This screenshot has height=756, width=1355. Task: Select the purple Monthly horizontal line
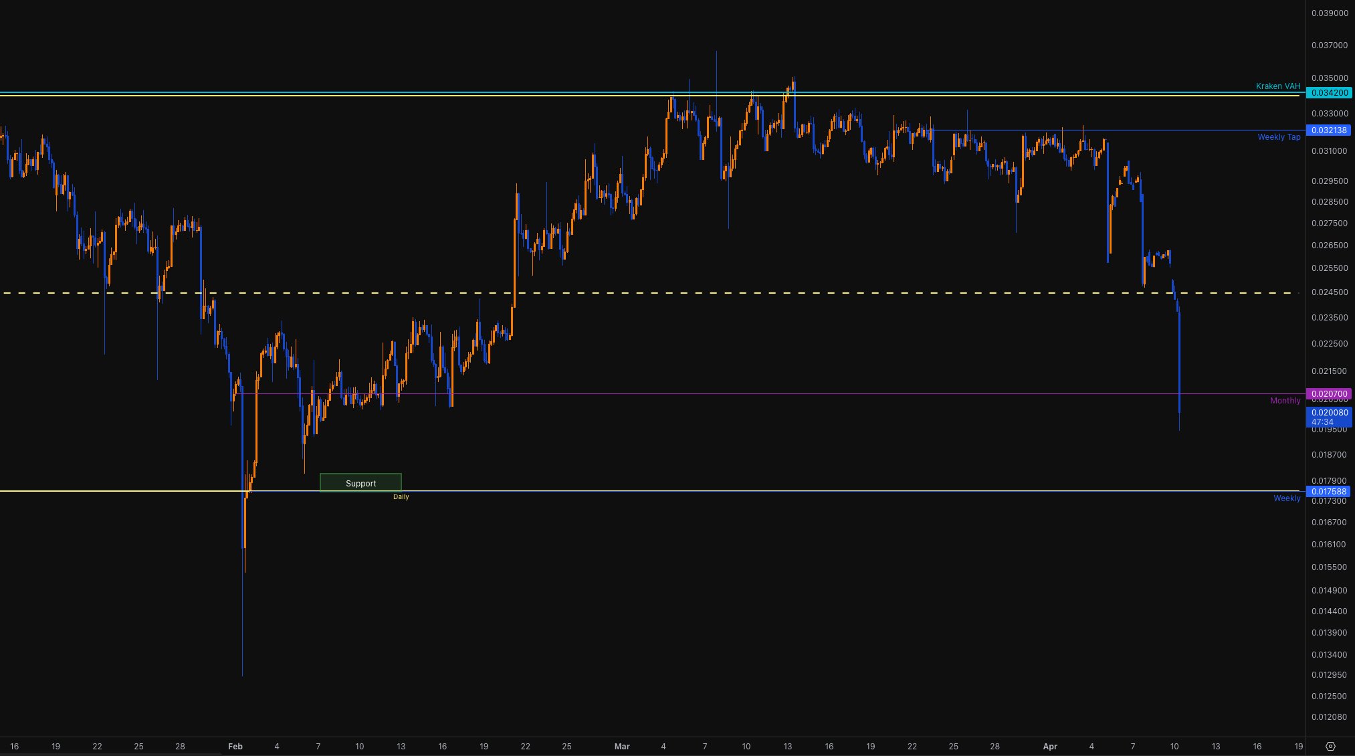(x=803, y=393)
